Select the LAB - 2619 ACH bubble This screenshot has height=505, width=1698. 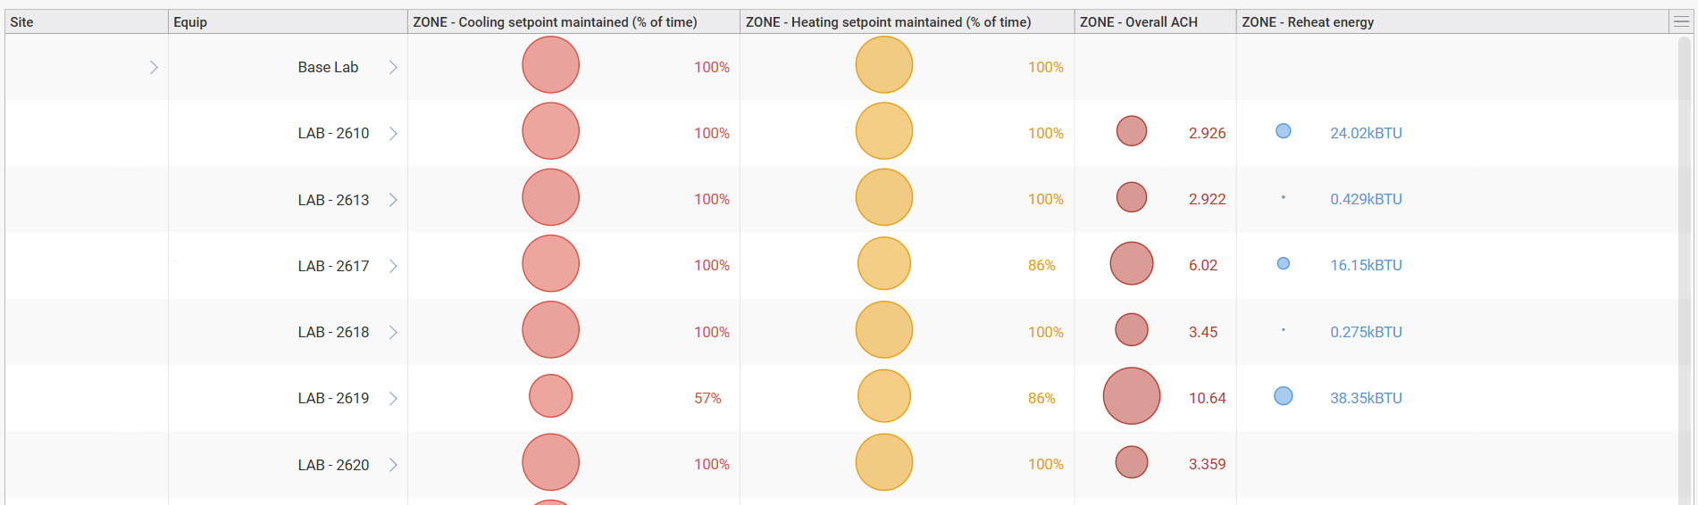pyautogui.click(x=1131, y=396)
